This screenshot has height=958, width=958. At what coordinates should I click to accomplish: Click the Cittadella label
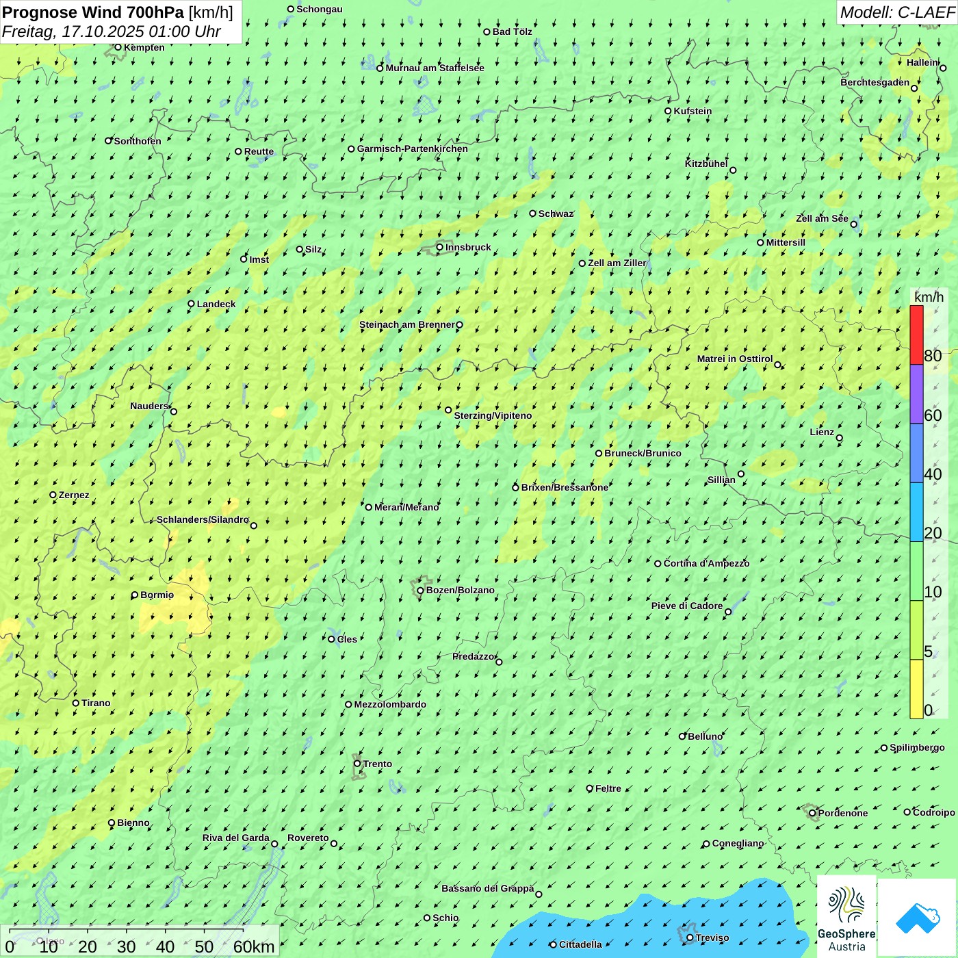(580, 944)
